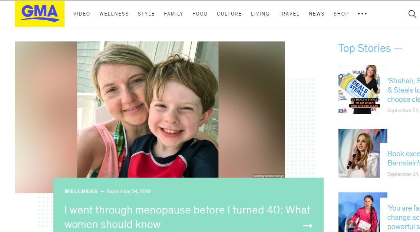Image resolution: width=420 pixels, height=232 pixels.
Task: Open the menopause before 40 headline
Action: click(187, 217)
